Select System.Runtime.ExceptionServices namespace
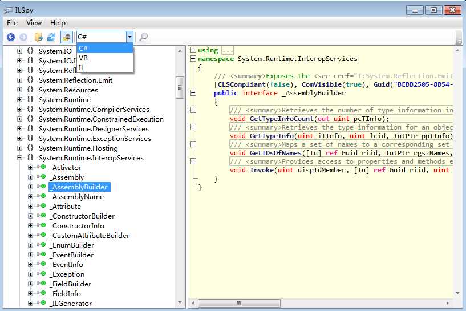Viewport: 466px width, 311px height. pyautogui.click(x=95, y=139)
